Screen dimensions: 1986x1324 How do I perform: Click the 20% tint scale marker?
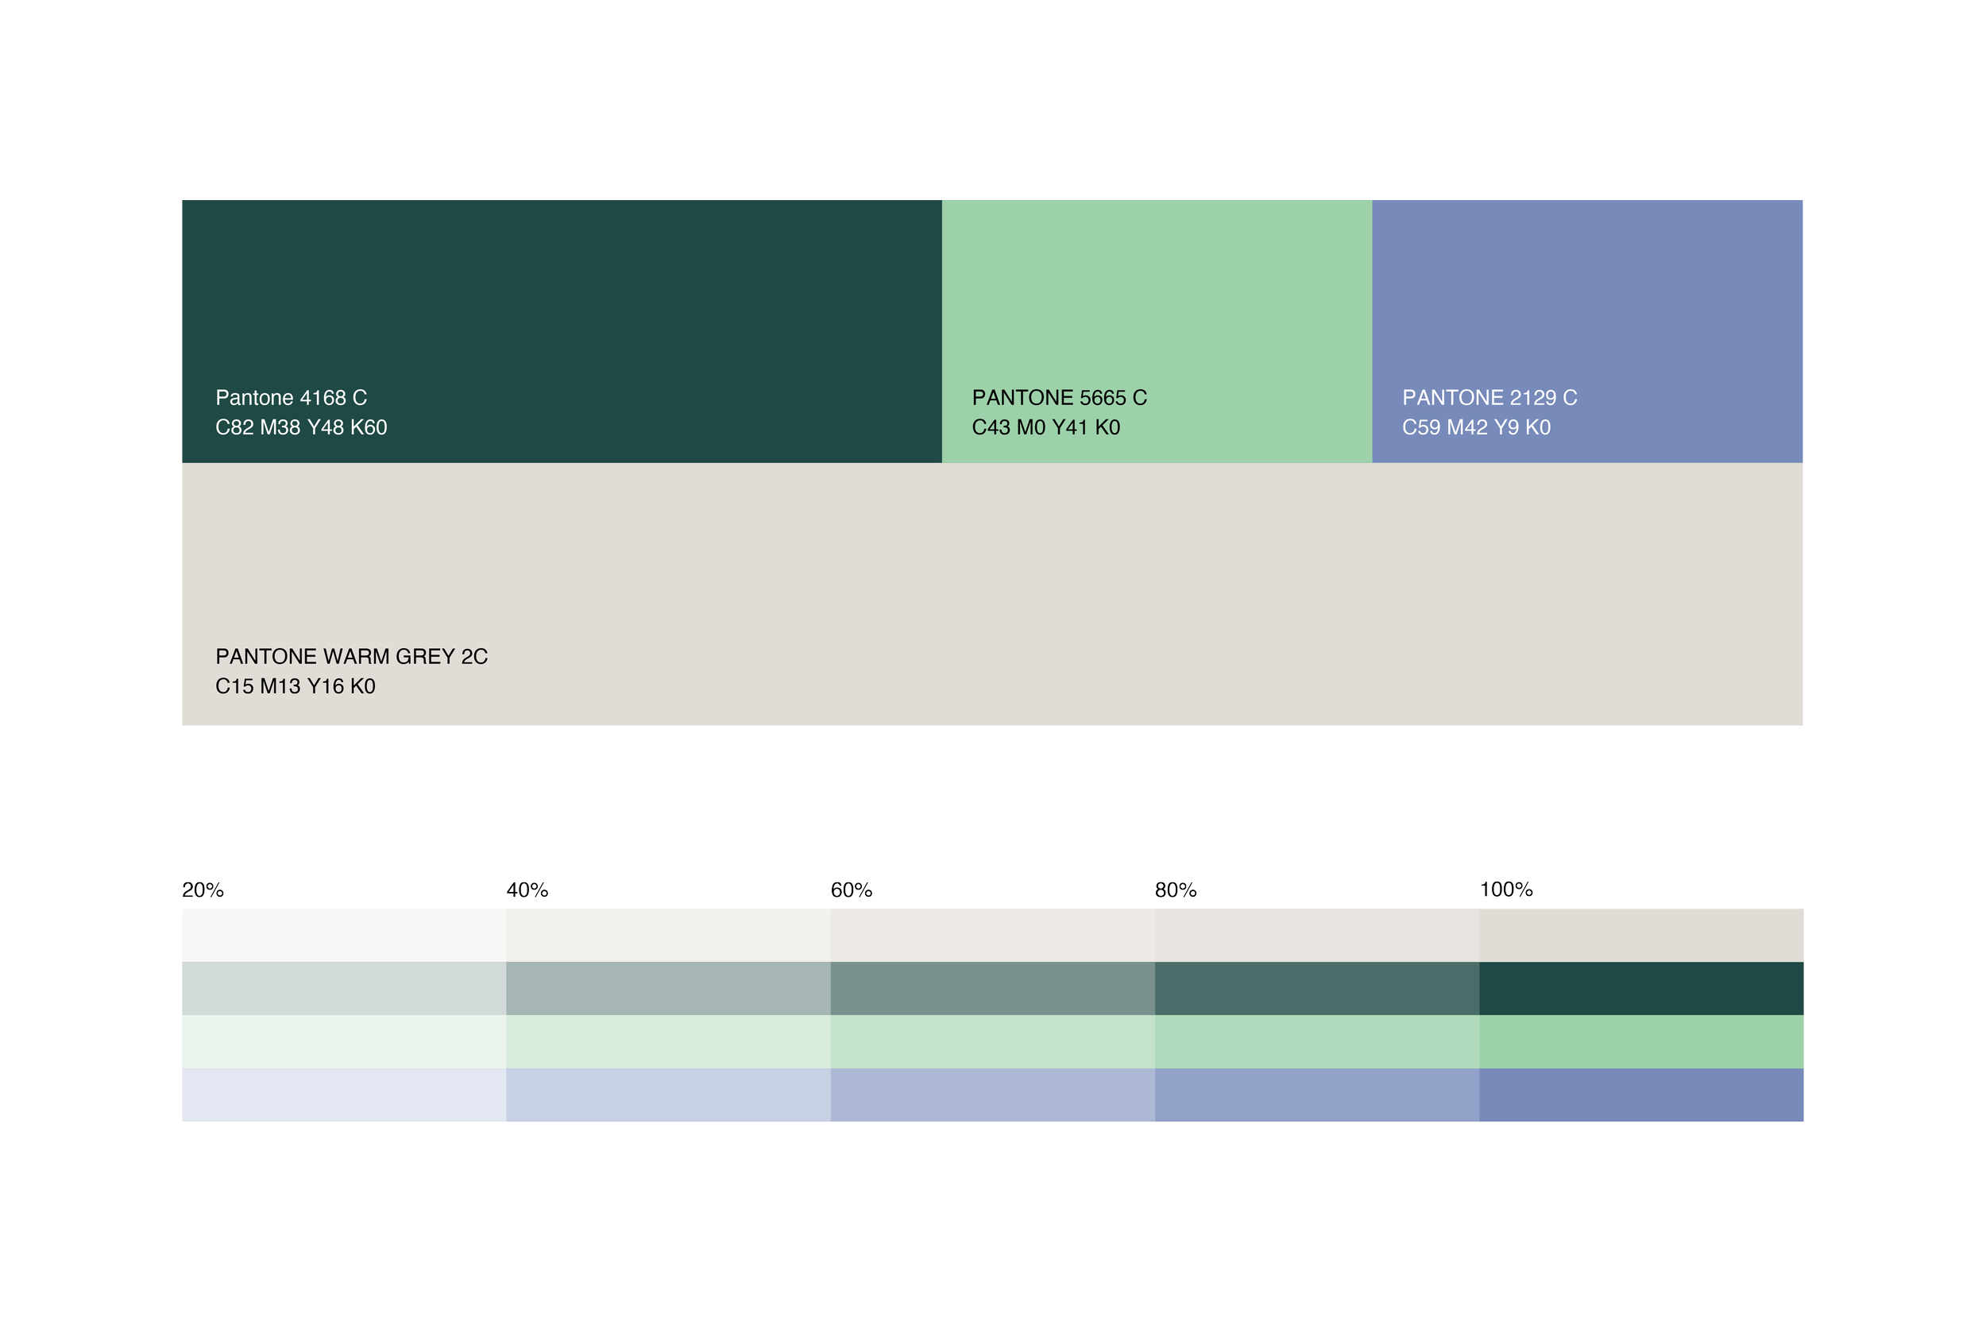(x=203, y=890)
